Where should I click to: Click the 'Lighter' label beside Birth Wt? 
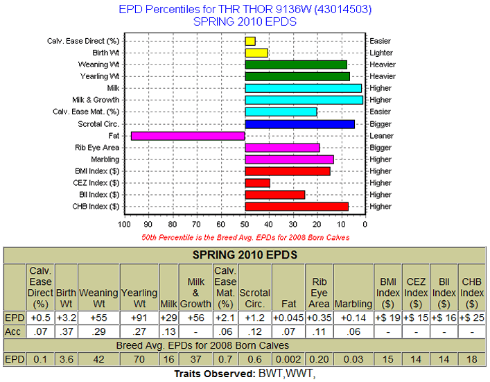pos(381,53)
